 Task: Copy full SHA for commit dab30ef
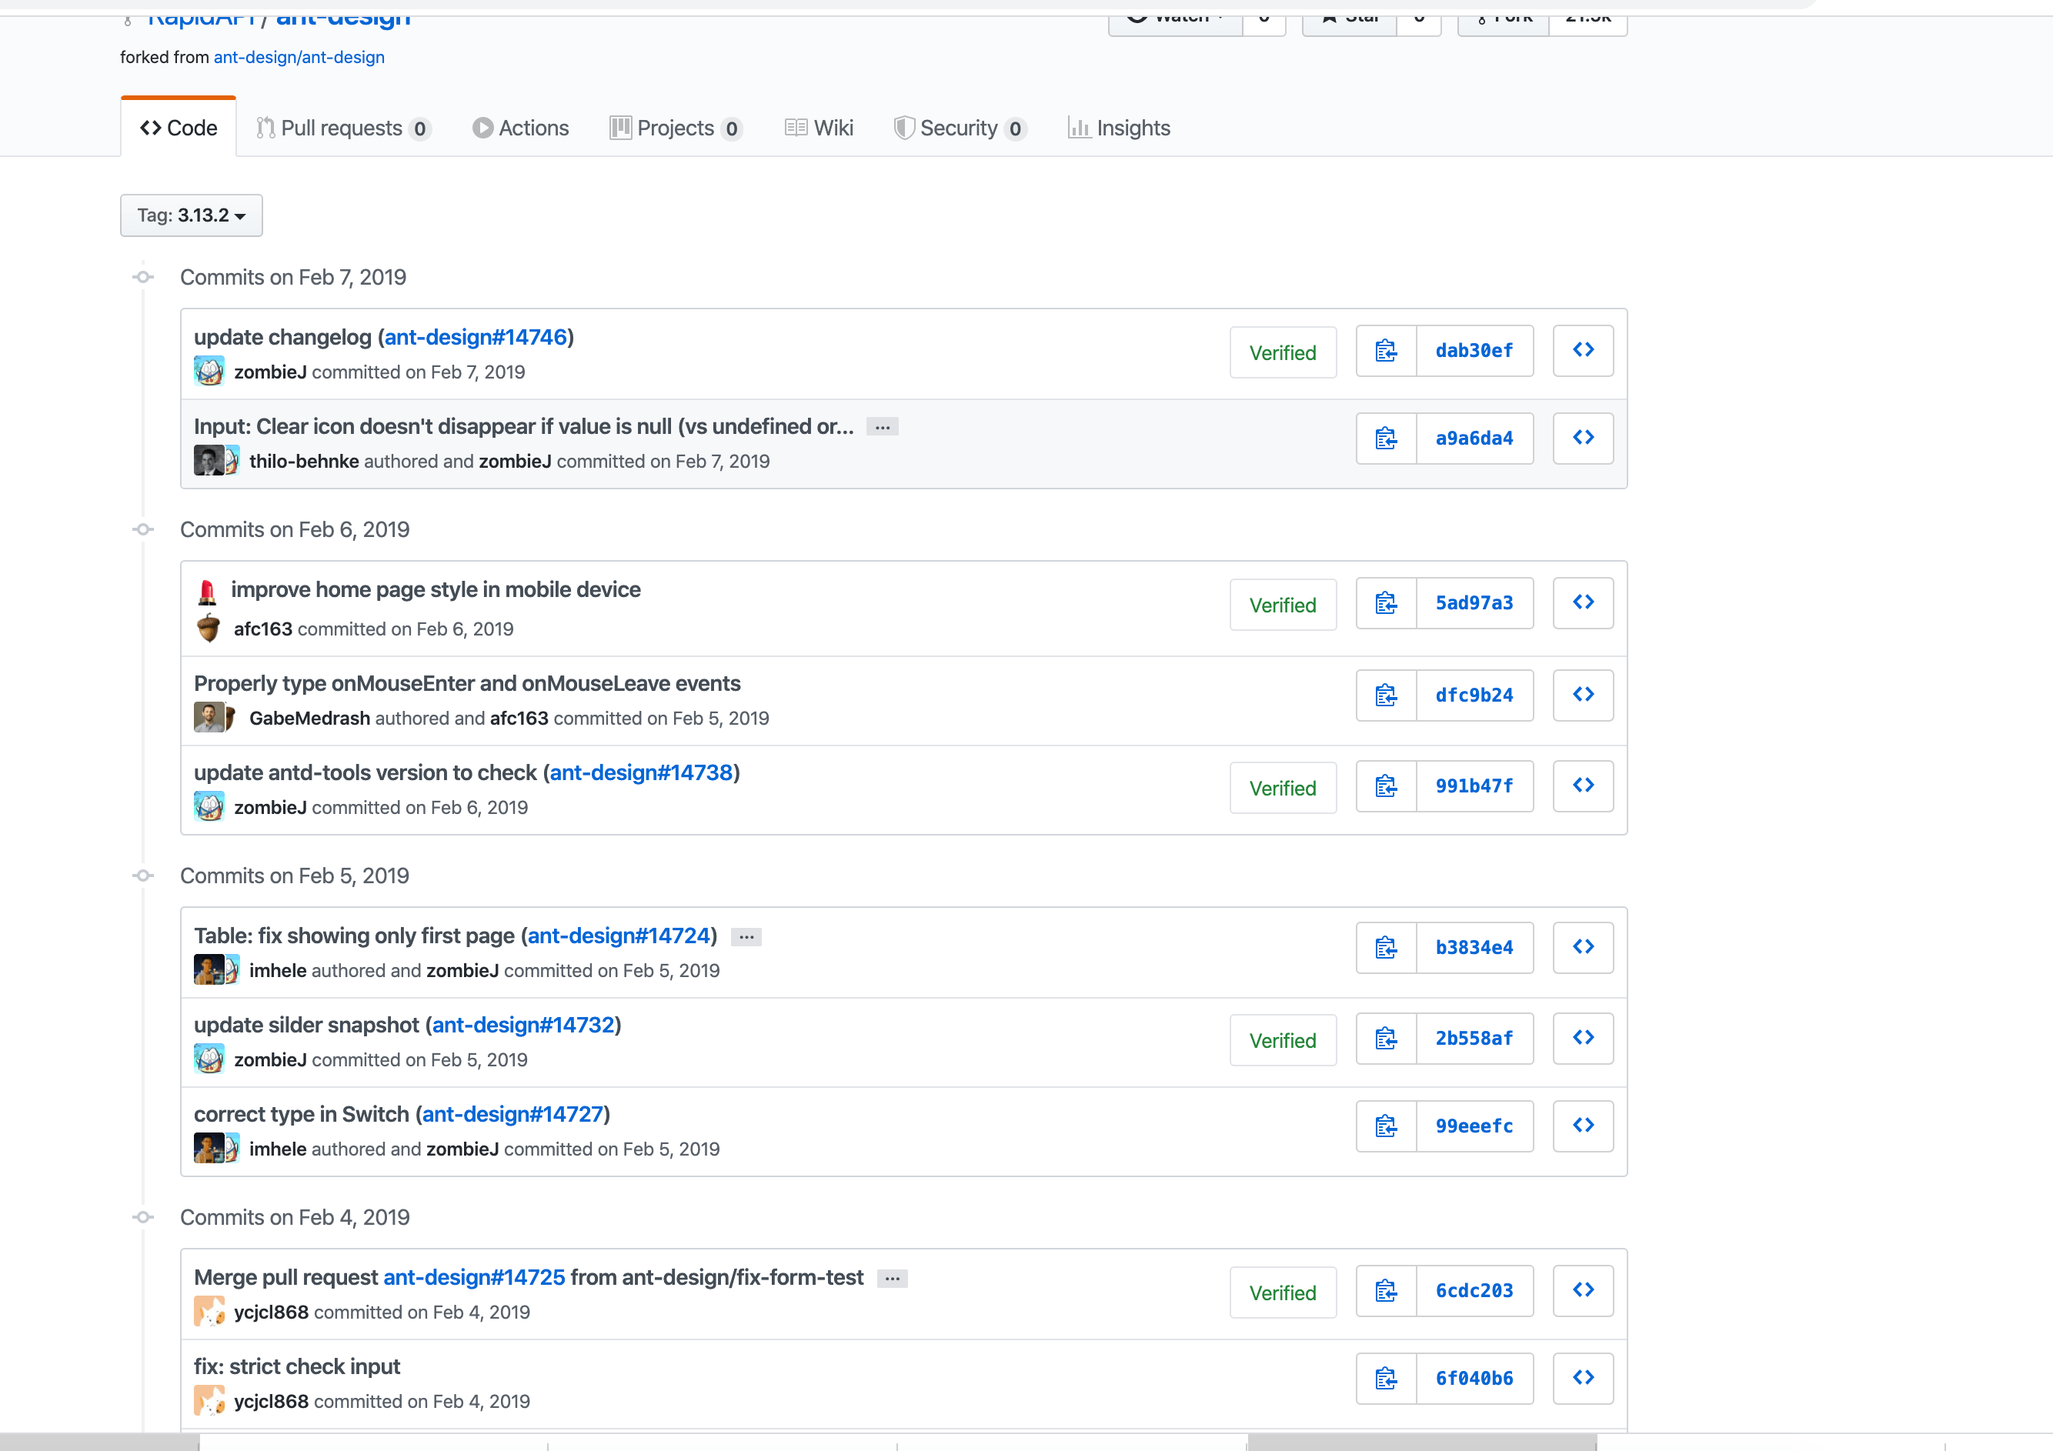click(1385, 352)
